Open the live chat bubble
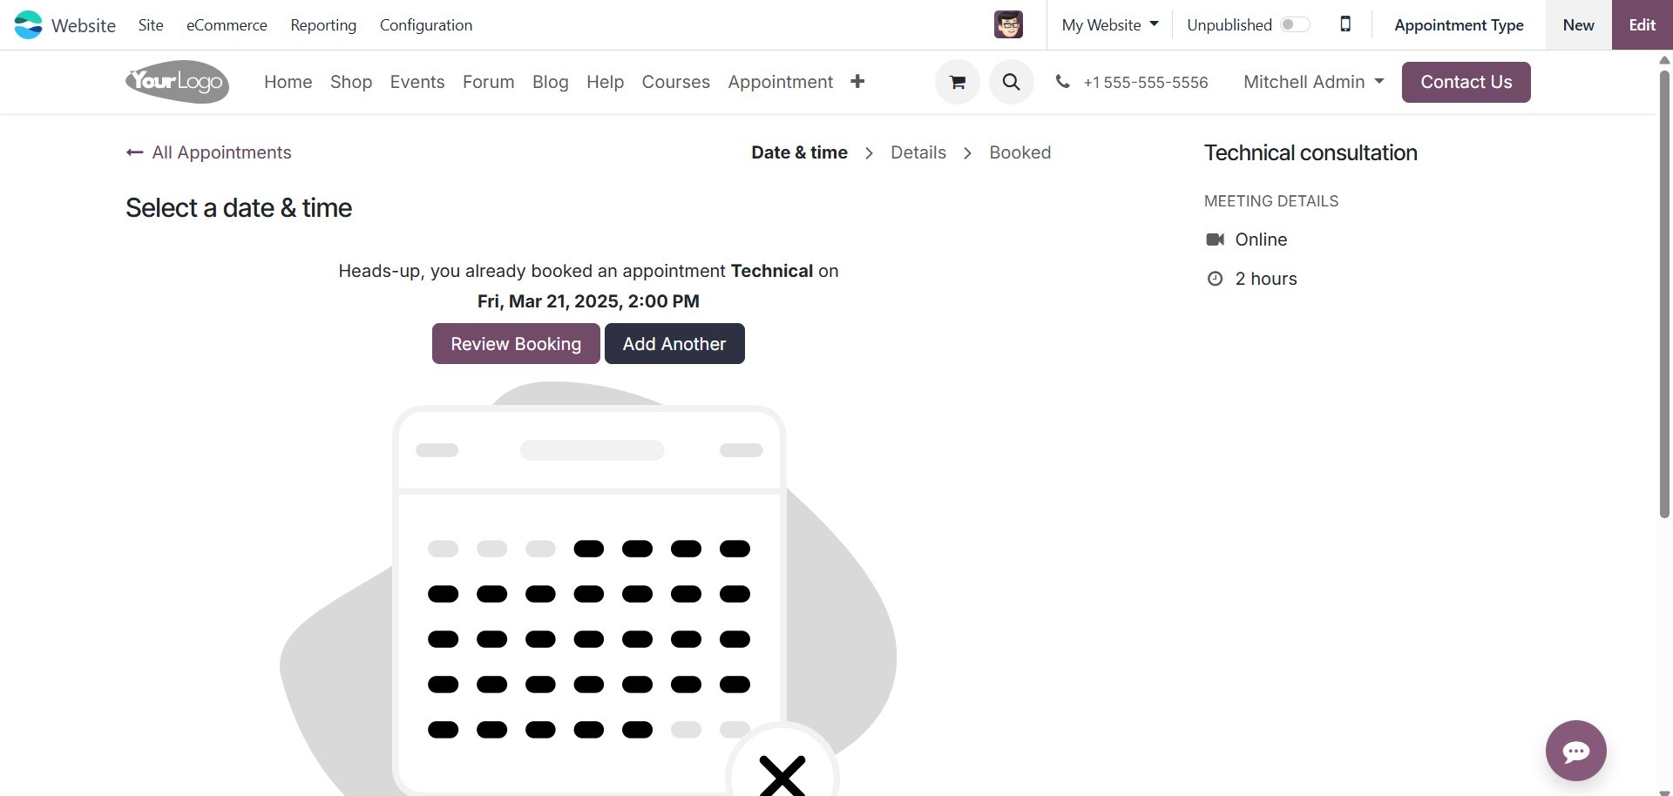 click(1575, 751)
